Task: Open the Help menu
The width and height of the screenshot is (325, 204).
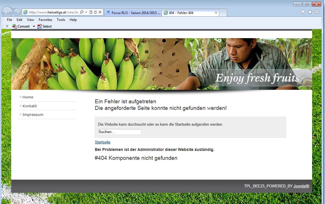Action: pyautogui.click(x=73, y=20)
